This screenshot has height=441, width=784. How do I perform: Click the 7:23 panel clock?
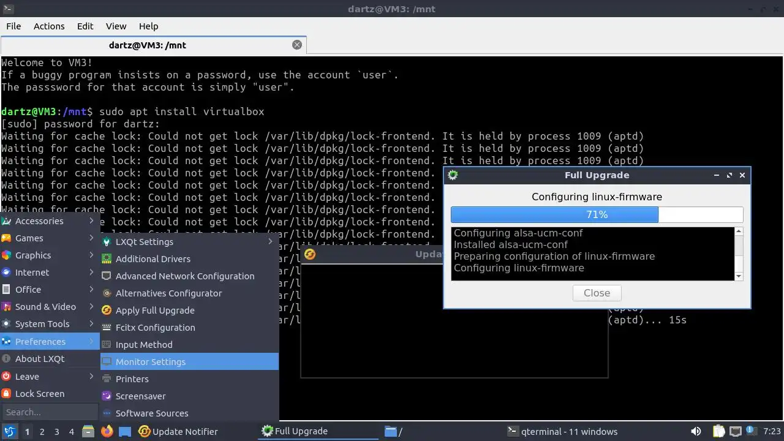772,431
